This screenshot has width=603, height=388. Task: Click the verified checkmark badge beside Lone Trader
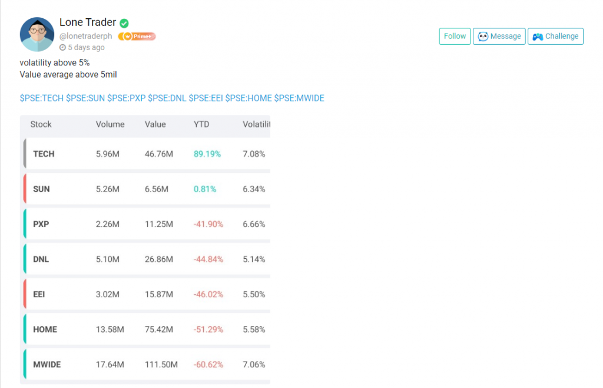pyautogui.click(x=124, y=22)
